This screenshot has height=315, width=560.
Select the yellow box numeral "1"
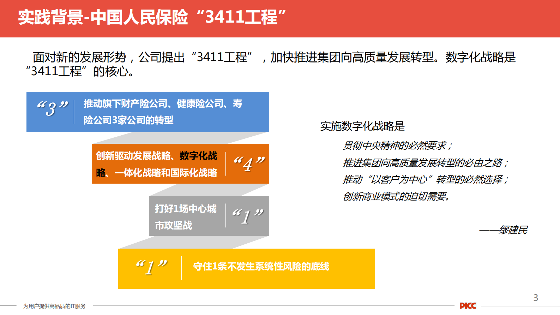[x=151, y=267]
